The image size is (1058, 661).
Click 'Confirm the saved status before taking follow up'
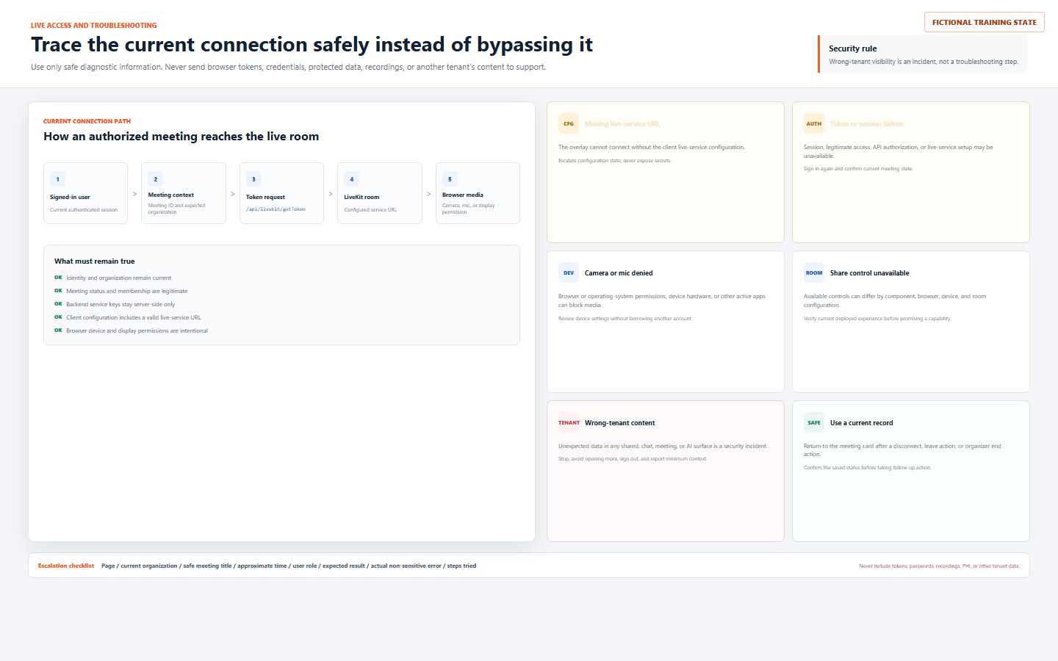(x=867, y=468)
